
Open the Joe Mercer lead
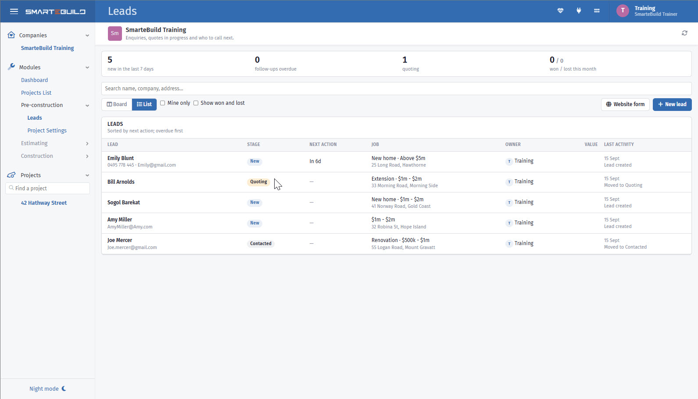tap(120, 240)
